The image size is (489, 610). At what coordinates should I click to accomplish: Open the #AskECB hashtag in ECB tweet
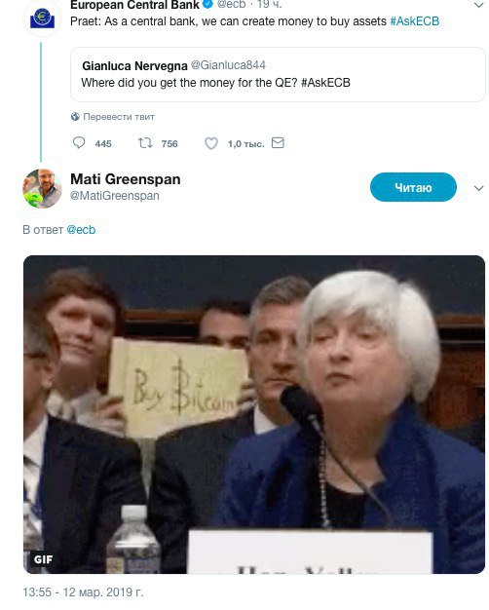click(415, 21)
